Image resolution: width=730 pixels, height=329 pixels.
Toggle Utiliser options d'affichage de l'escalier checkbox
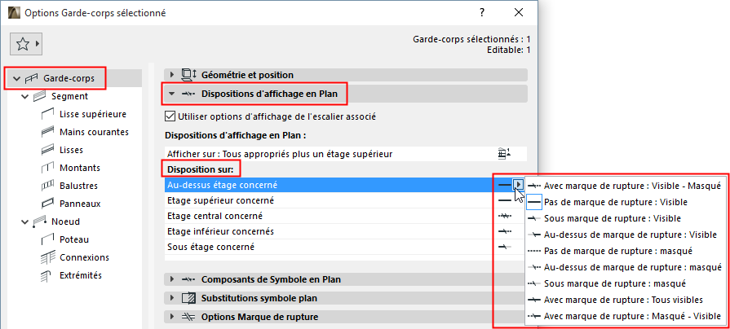[x=170, y=116]
